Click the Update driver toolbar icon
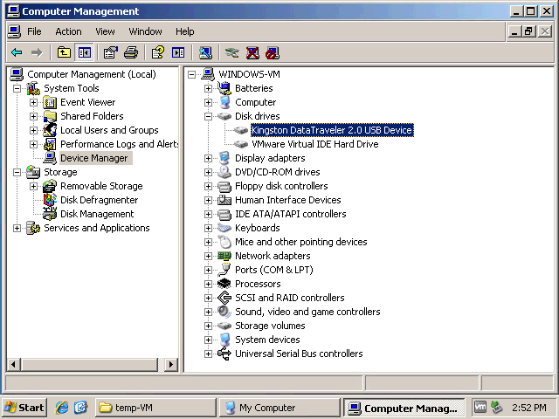The image size is (559, 419). tap(231, 52)
